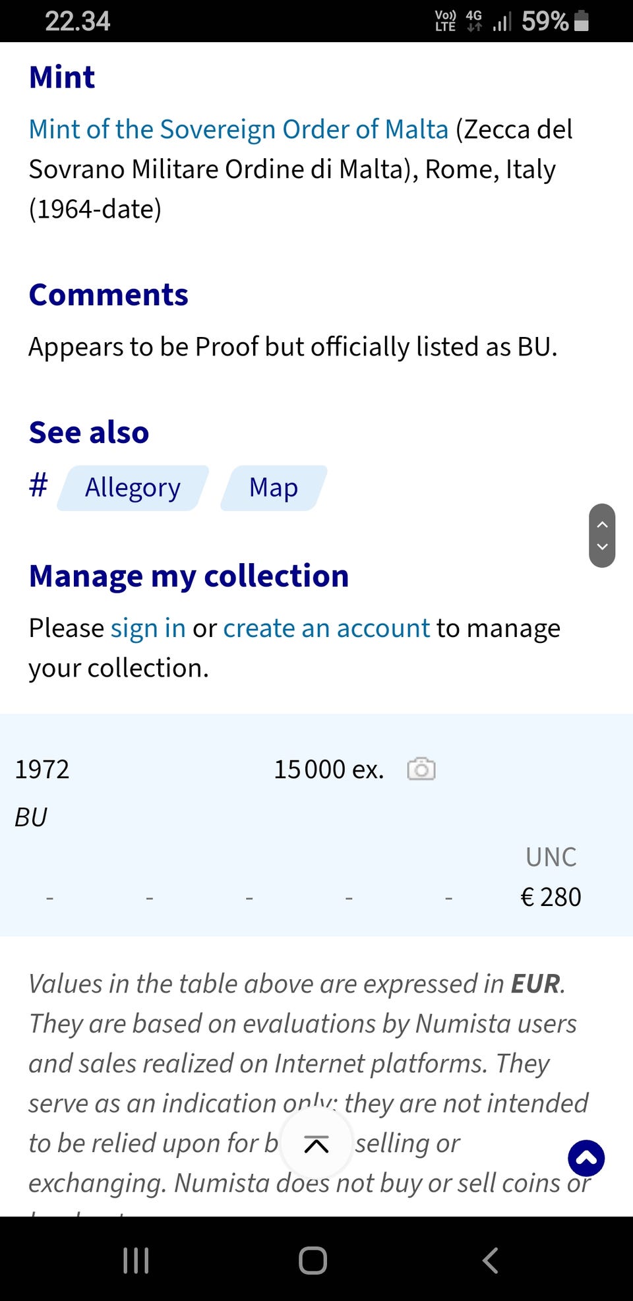Viewport: 633px width, 1301px height.
Task: Tap the 15 000 ex. mintage figure
Action: (328, 769)
